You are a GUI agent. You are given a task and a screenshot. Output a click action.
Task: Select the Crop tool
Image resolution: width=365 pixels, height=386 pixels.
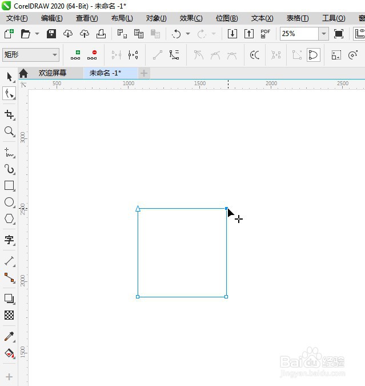9,115
